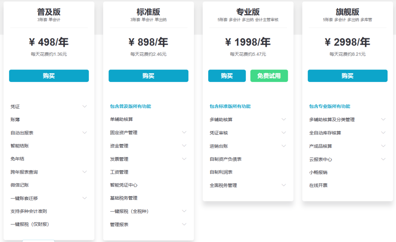Expand the 一键账套迁移 row chevron

tap(85, 198)
